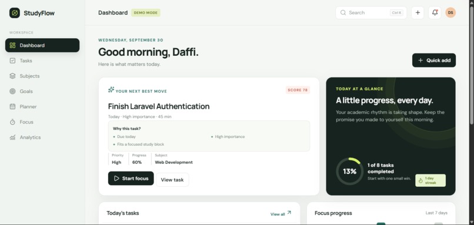The width and height of the screenshot is (474, 225).
Task: Click the sparkle icon beside Your Next Best Move
Action: pyautogui.click(x=111, y=90)
